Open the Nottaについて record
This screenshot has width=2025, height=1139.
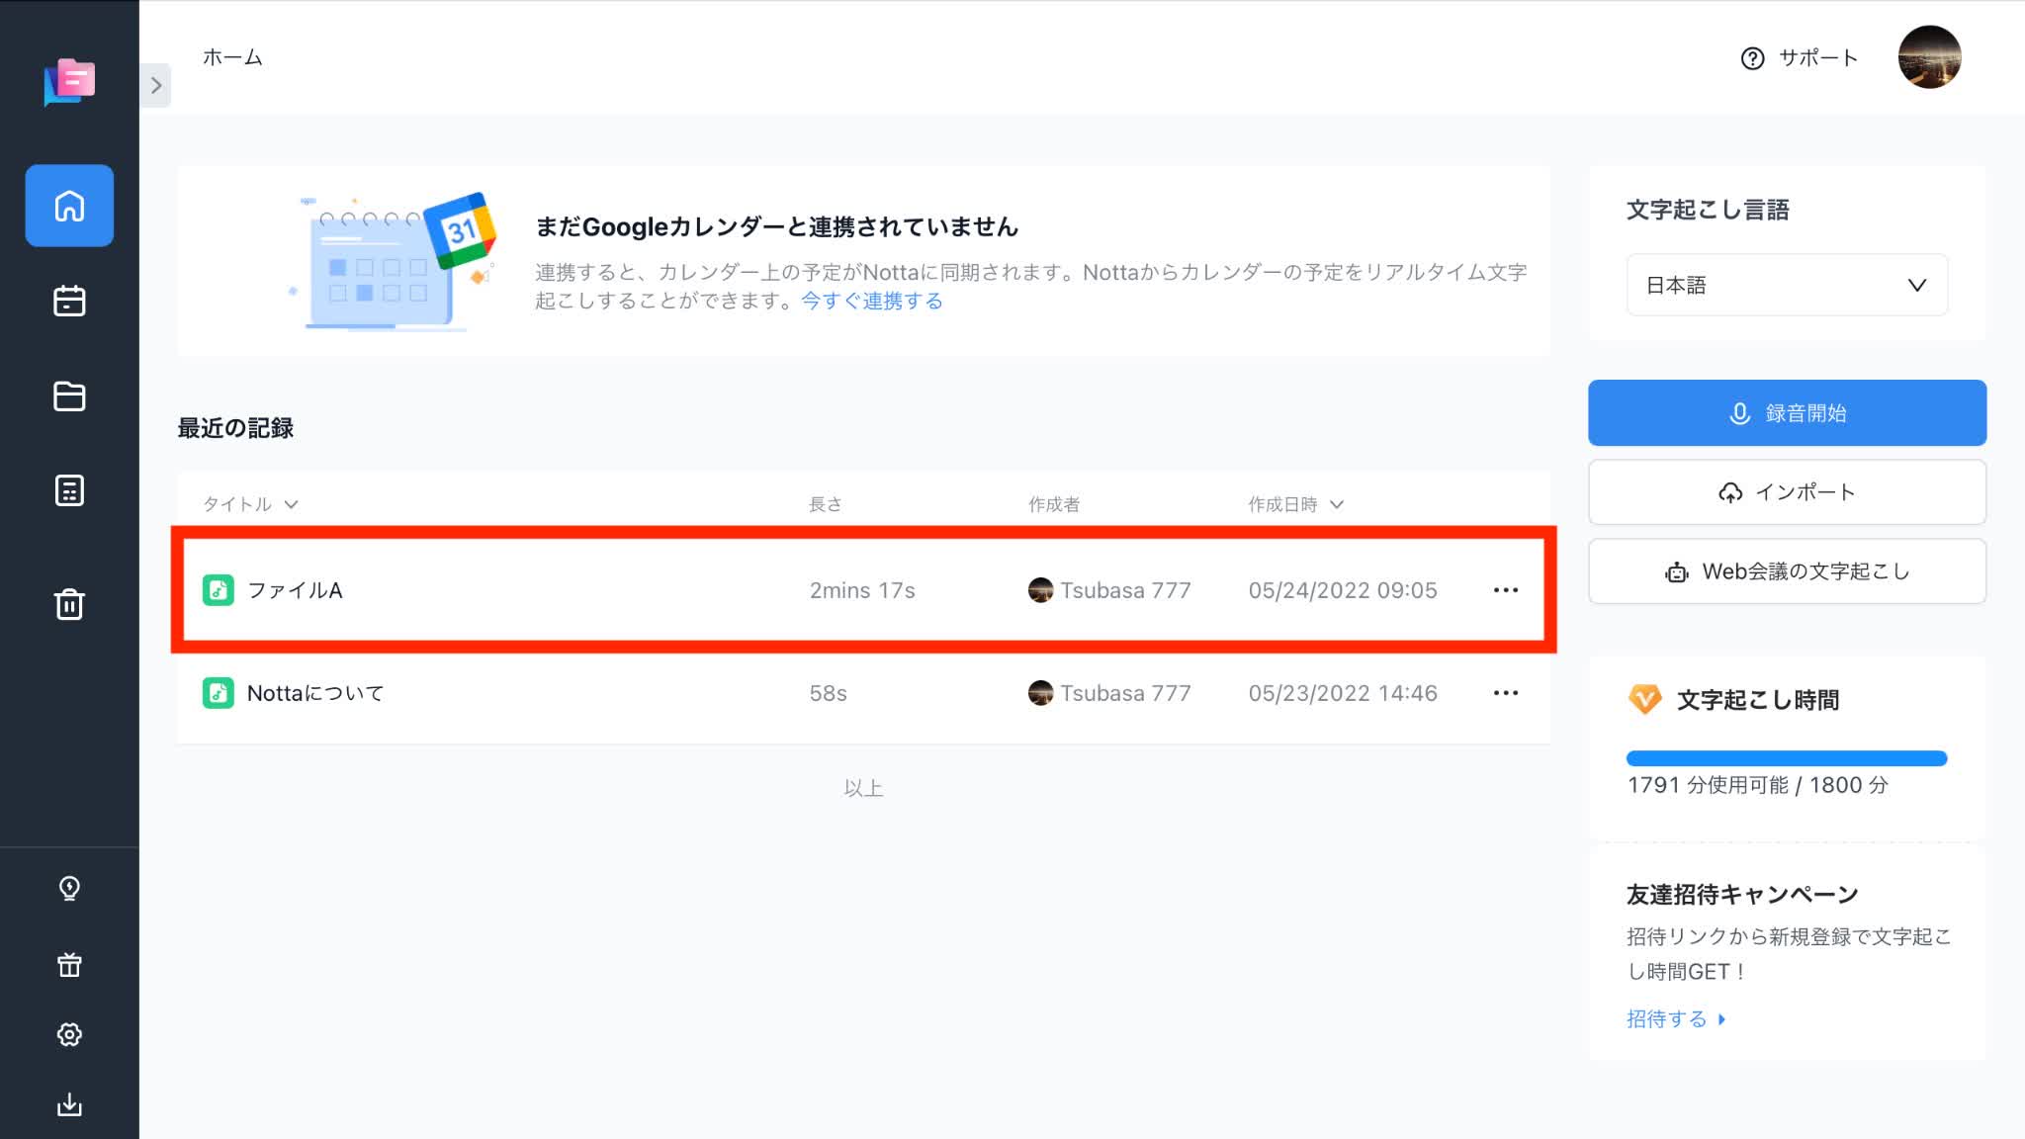point(863,693)
